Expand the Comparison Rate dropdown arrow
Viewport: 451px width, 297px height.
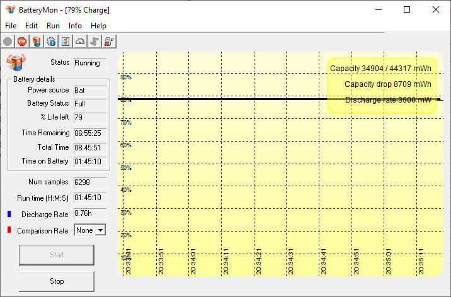100,230
